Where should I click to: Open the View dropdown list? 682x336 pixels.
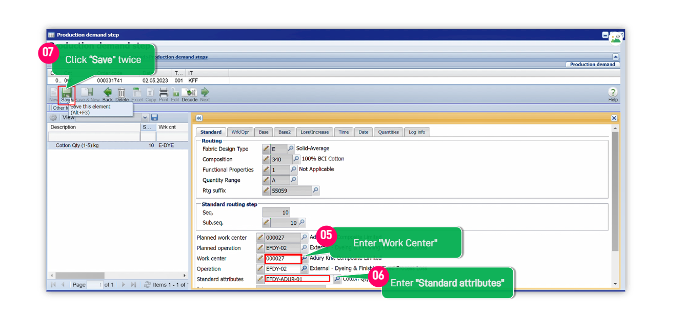click(145, 117)
